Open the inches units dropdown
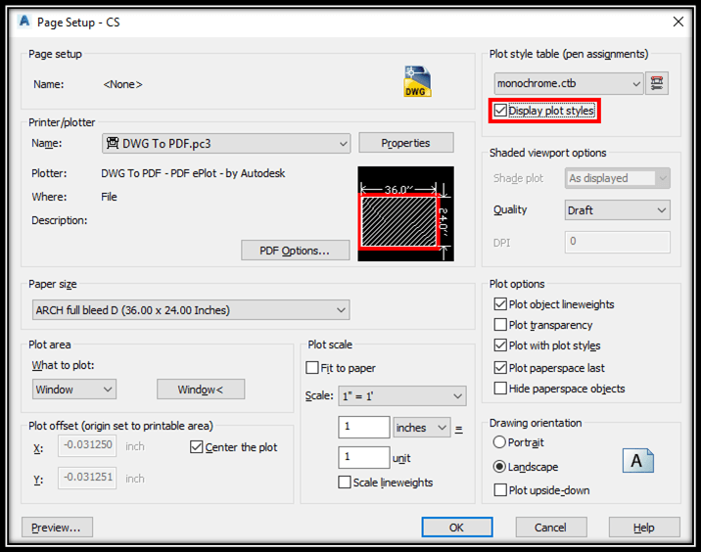 422,428
